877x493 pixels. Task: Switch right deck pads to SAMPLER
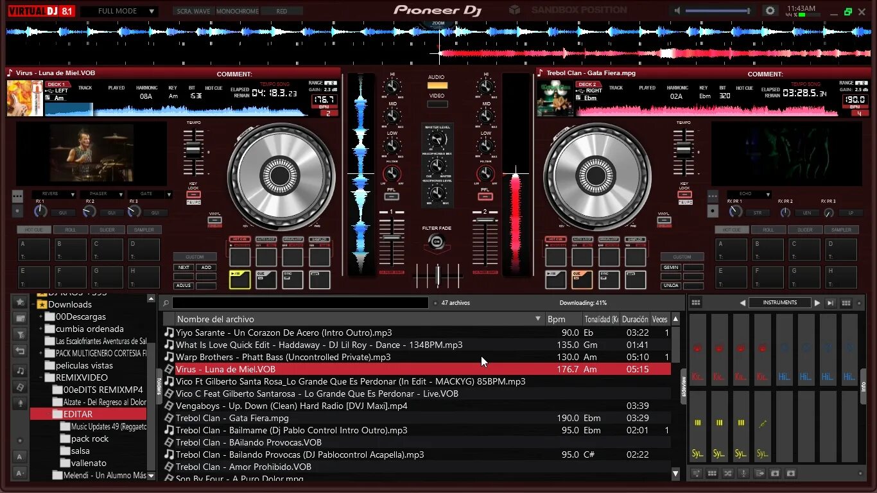pyautogui.click(x=841, y=229)
